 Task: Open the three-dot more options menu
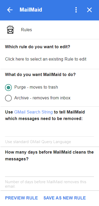tap(76, 10)
